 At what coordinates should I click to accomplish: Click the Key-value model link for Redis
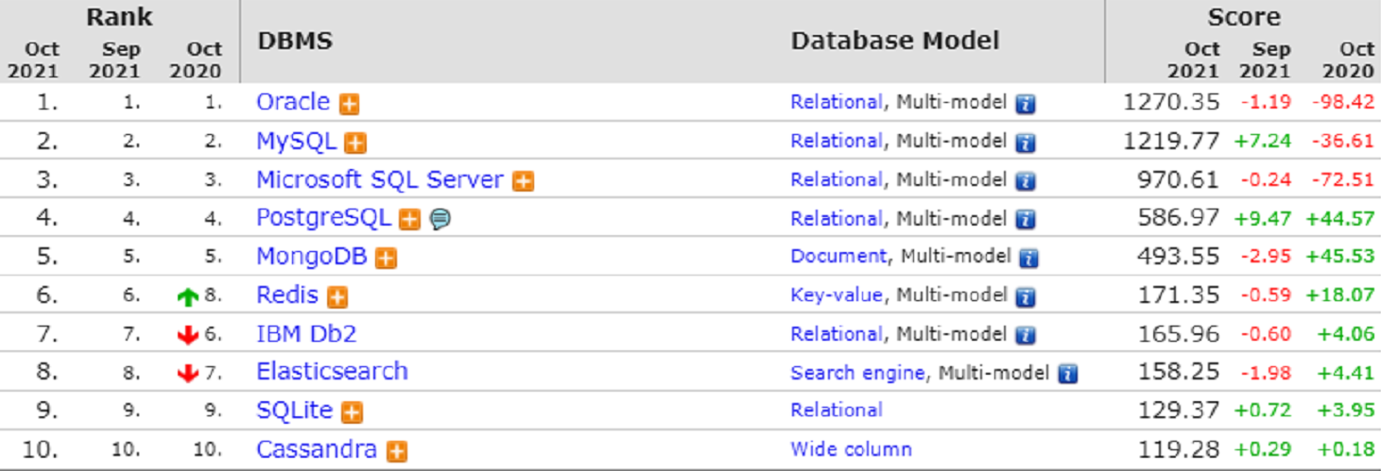(837, 295)
